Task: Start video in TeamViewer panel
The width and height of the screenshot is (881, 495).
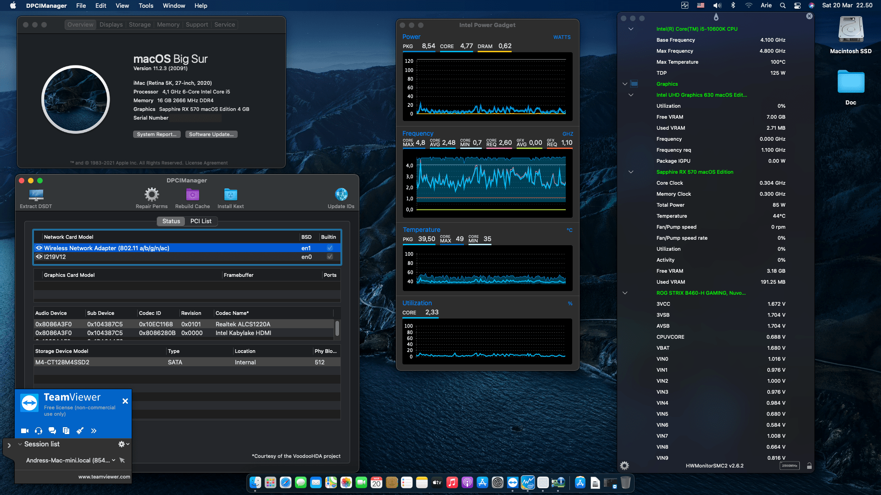Action: (x=25, y=431)
